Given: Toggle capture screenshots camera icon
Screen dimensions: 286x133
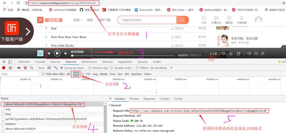Looking at the screenshot, I should (x=19, y=68).
